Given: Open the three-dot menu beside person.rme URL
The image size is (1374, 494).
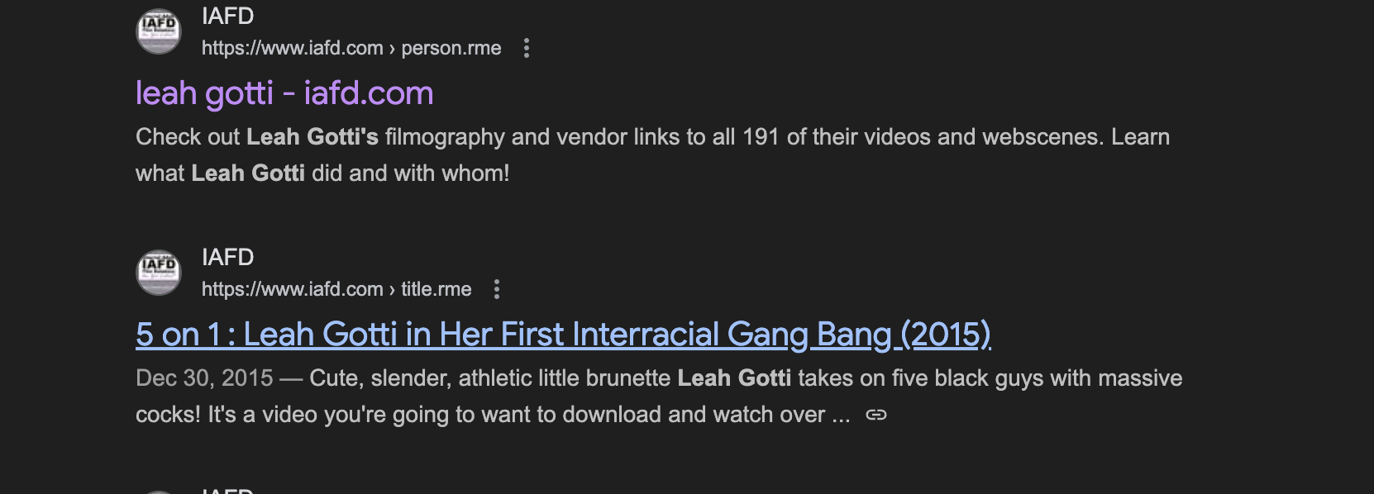Looking at the screenshot, I should 527,49.
